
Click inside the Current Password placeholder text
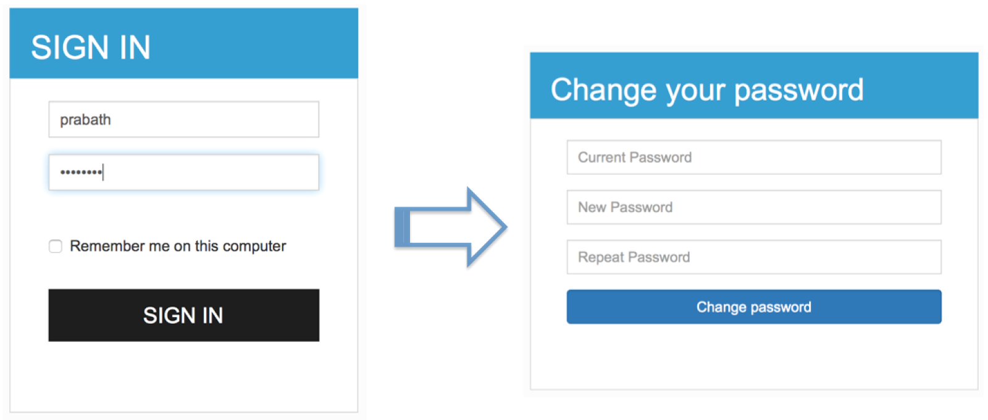634,157
